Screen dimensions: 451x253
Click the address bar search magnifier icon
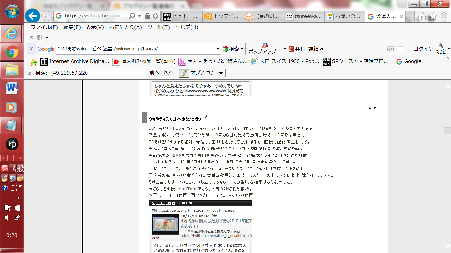point(132,16)
